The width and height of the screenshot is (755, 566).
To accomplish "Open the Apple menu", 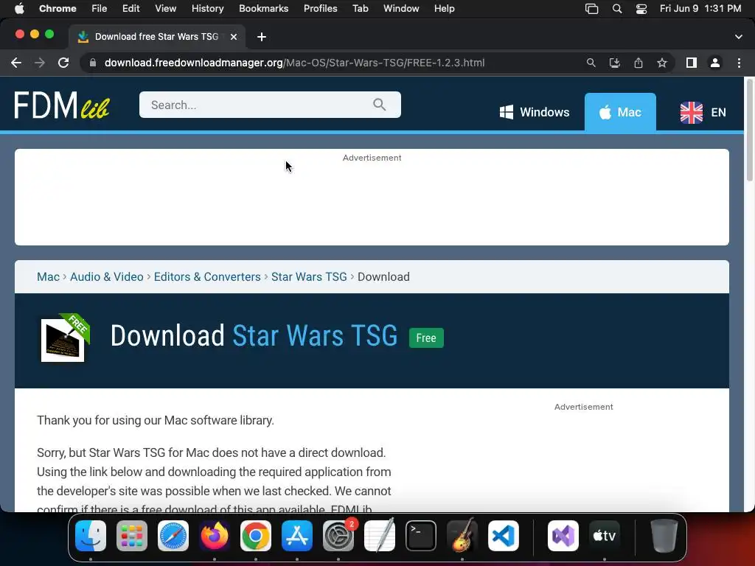I will pos(19,8).
